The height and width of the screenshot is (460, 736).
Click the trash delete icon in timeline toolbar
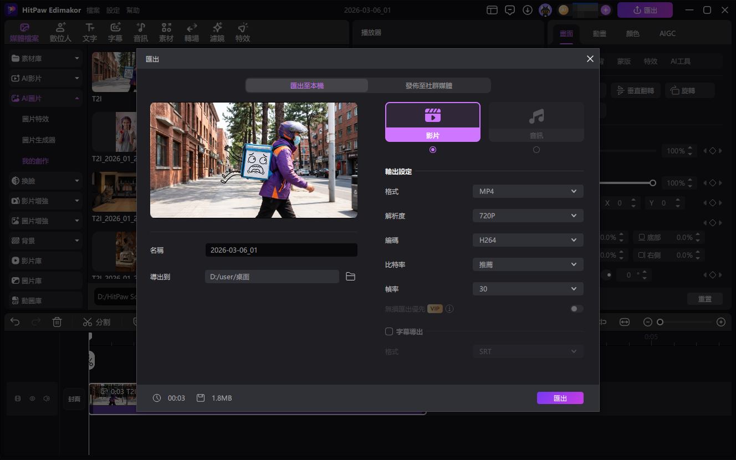point(57,322)
